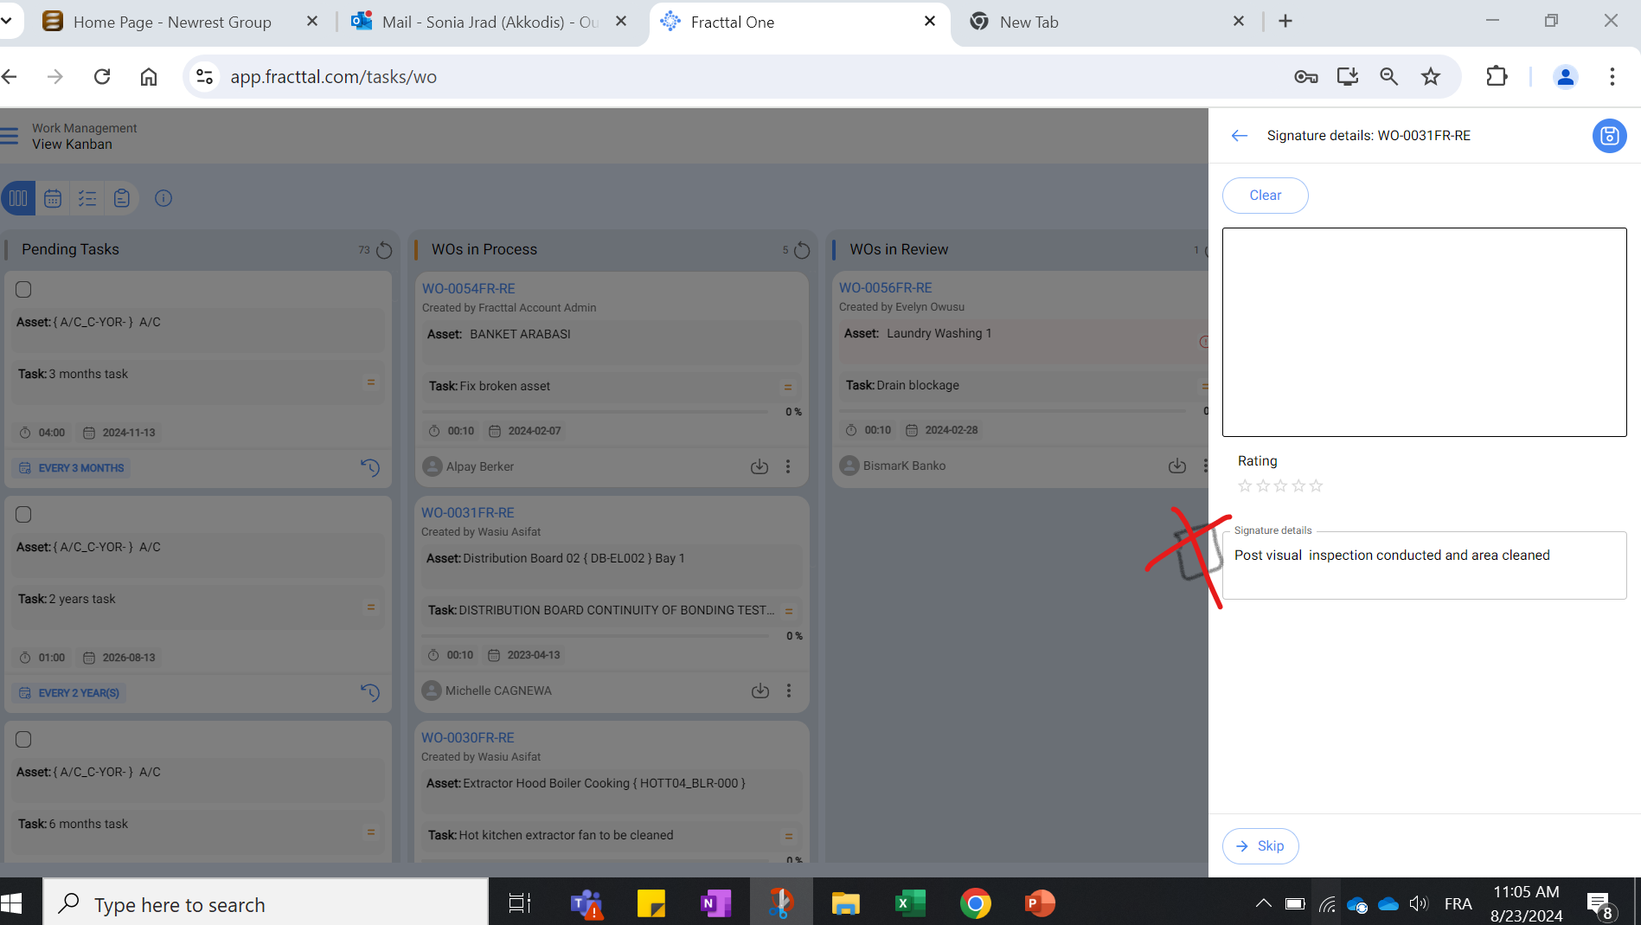Open the hamburger menu beside Work Management
The height and width of the screenshot is (925, 1641).
[10, 136]
